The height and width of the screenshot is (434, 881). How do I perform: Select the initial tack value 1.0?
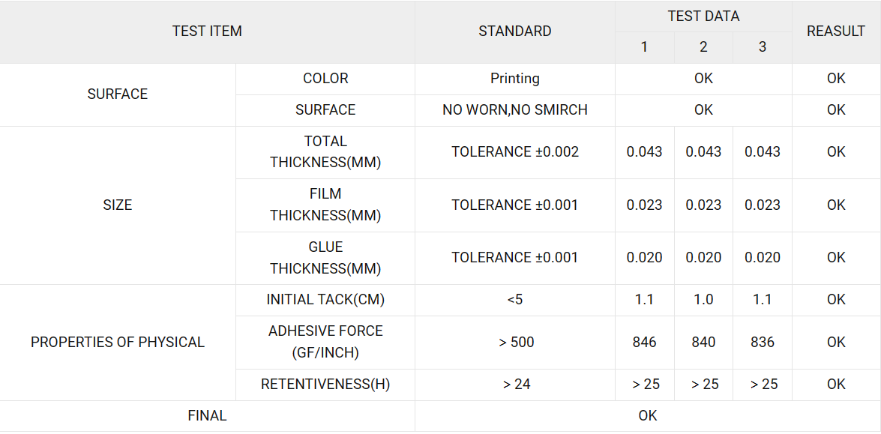point(703,300)
